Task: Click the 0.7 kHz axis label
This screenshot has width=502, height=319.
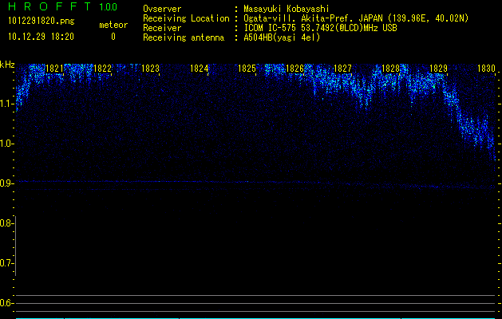Action: point(6,263)
